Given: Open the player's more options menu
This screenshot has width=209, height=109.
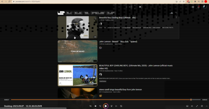Looking at the screenshot, I should click(206, 106).
